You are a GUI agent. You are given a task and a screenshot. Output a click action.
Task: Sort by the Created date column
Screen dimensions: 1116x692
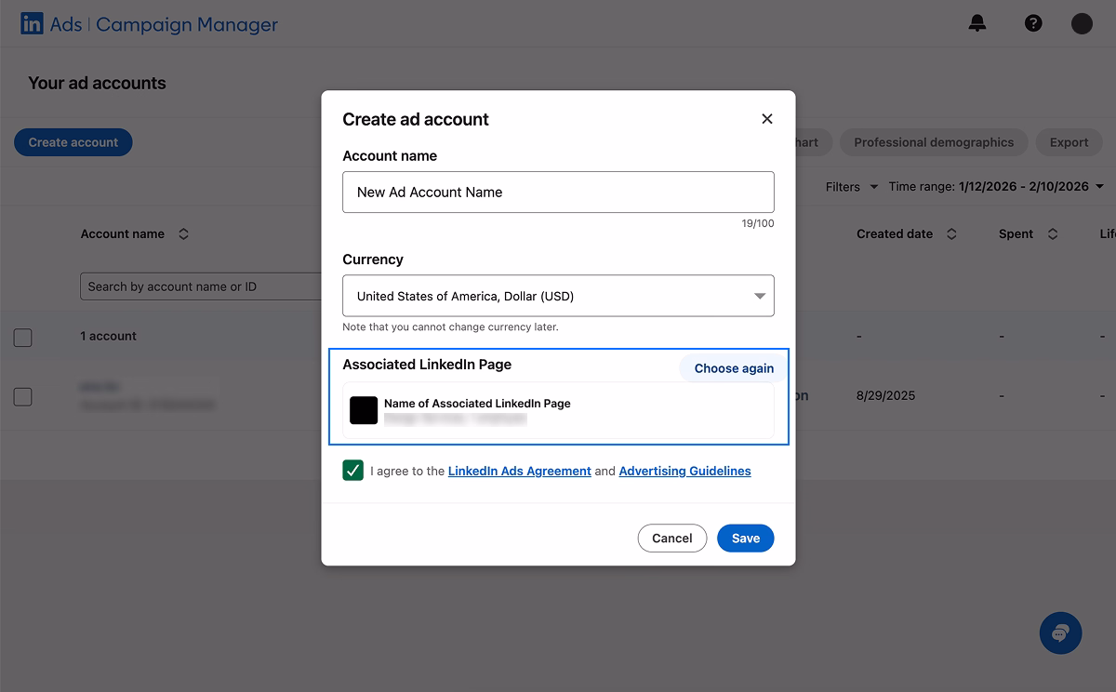(x=950, y=233)
